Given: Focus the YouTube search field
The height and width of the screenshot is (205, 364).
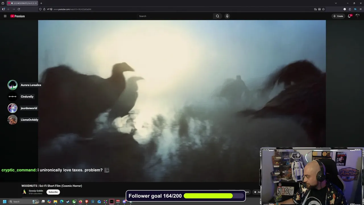Looking at the screenshot, I should click(175, 16).
